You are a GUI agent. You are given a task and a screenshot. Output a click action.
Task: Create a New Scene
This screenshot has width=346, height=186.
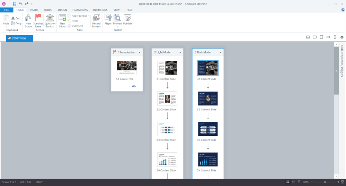tap(28, 21)
